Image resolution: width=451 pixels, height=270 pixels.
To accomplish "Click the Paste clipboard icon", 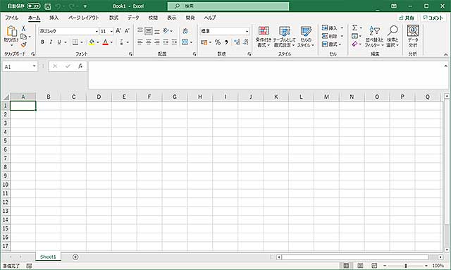I will pos(11,31).
